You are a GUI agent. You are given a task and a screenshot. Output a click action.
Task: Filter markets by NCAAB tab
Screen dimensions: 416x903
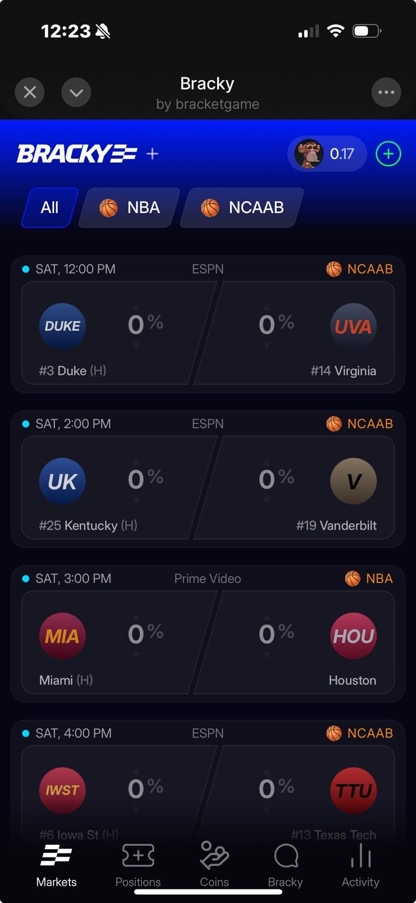242,208
